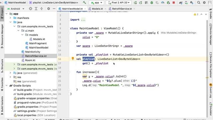Open the Android project view dropdown
Screen dimensions: 213x120
[x=16, y=9]
